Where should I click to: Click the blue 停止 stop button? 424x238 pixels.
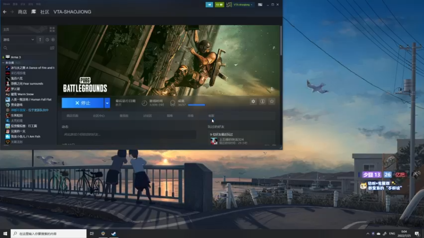click(83, 103)
